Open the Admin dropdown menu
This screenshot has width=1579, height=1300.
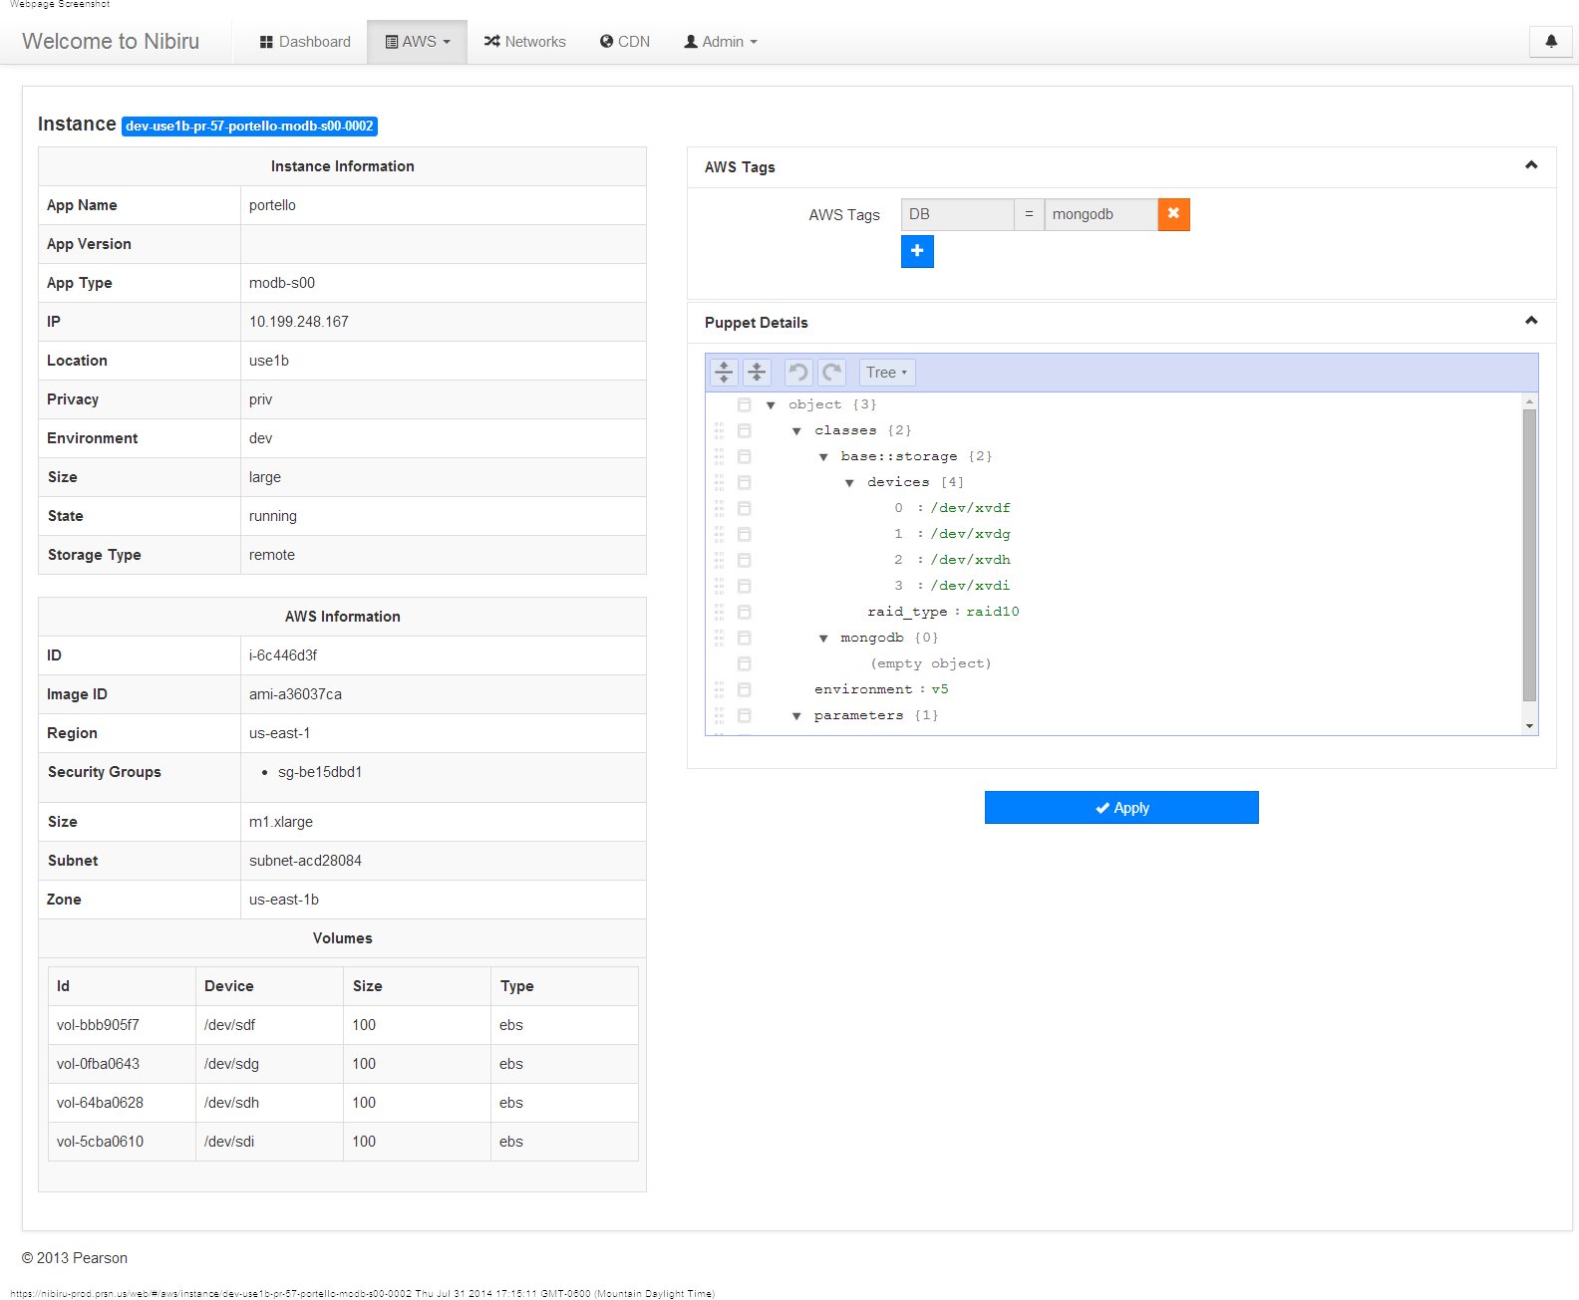click(720, 42)
